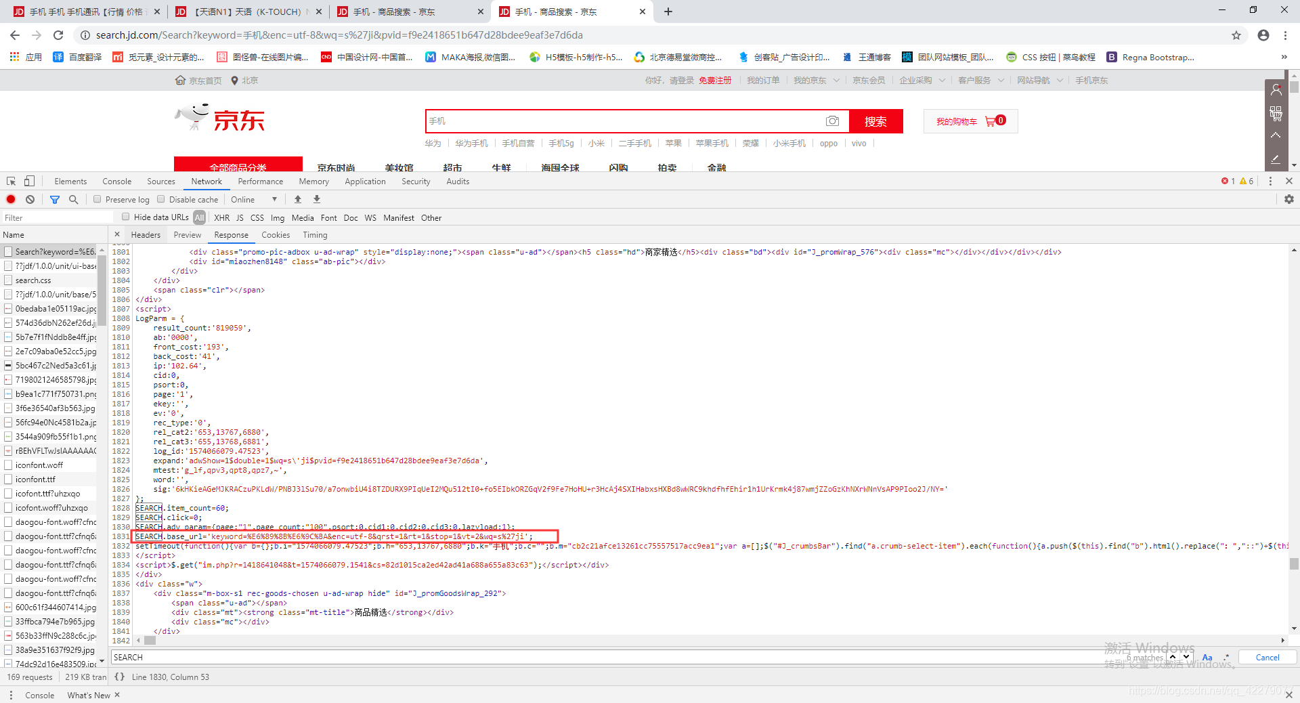The height and width of the screenshot is (703, 1300).
Task: Click the red 搜索 search button
Action: [x=875, y=121]
